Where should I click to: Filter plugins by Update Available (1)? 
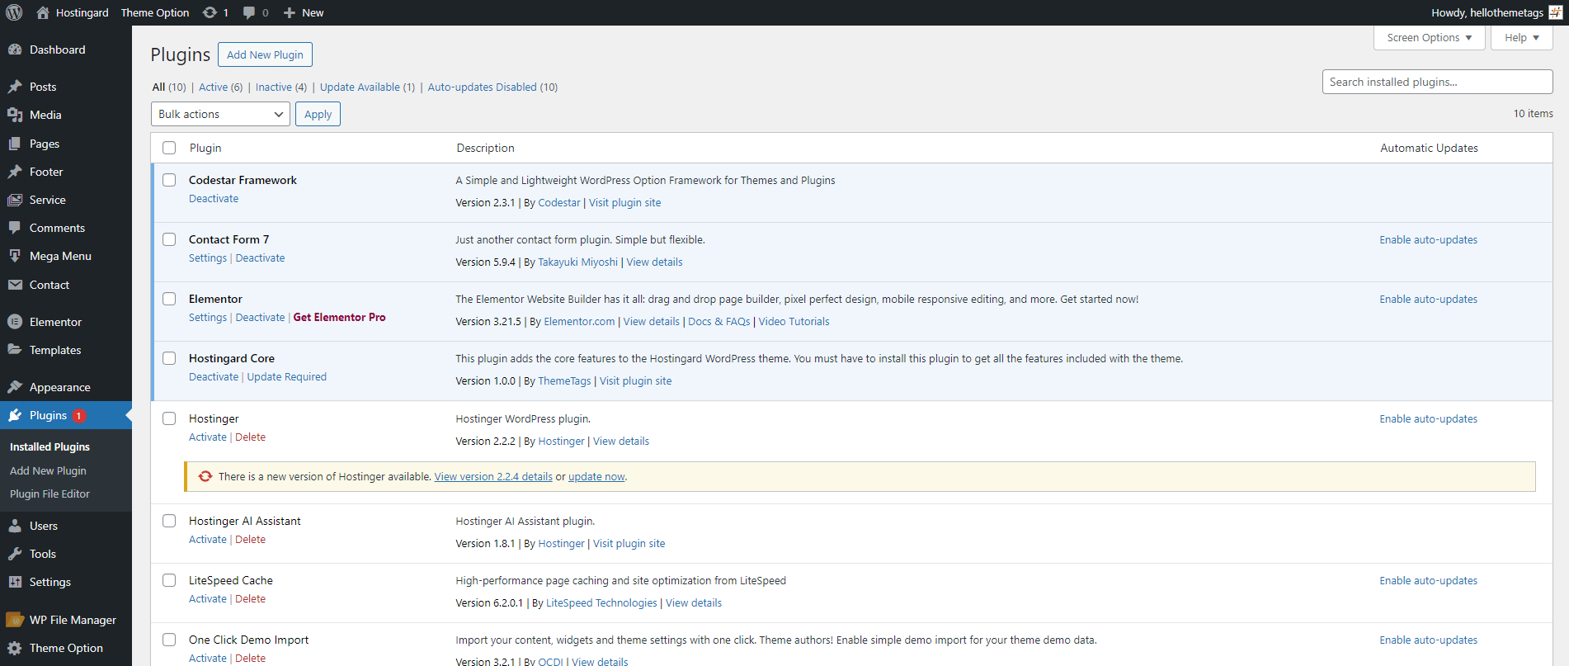coord(367,87)
